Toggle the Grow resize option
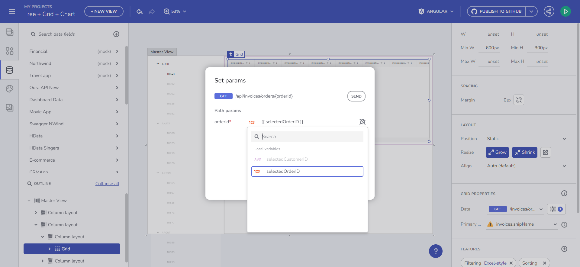The width and height of the screenshot is (580, 267). click(497, 152)
